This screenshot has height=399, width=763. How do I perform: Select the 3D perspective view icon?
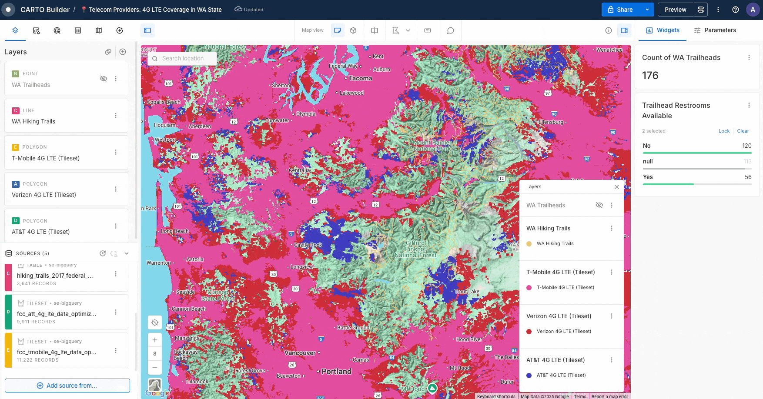click(353, 30)
